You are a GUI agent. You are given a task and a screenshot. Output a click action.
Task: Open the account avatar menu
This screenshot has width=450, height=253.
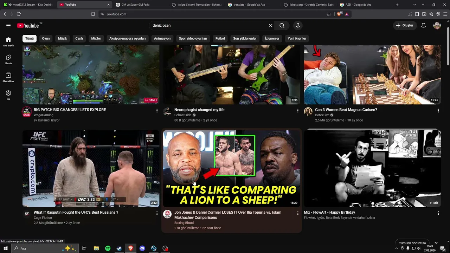437,26
